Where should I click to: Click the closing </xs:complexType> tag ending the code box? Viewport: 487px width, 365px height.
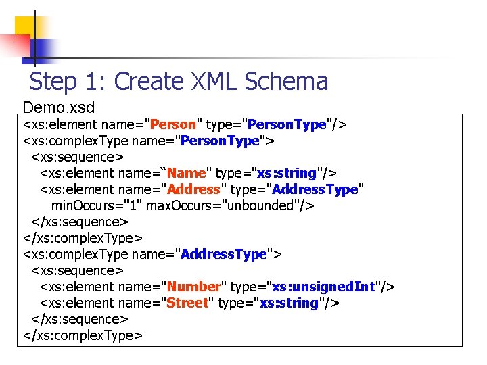(83, 335)
